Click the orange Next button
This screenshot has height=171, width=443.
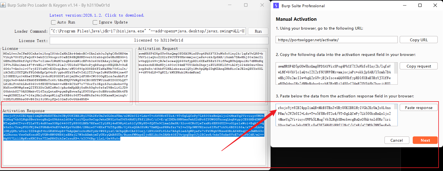click(425, 140)
